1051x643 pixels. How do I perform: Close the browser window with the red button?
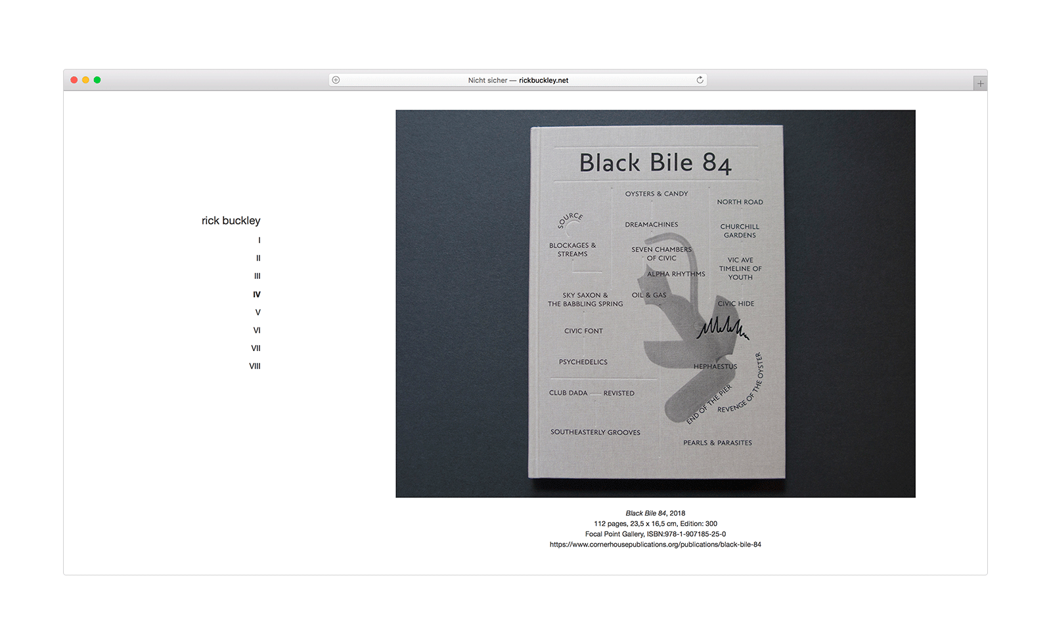pos(74,80)
